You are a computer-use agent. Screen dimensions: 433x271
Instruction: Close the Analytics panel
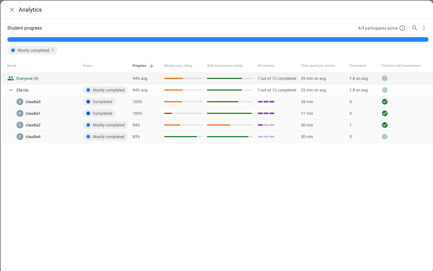pos(12,10)
